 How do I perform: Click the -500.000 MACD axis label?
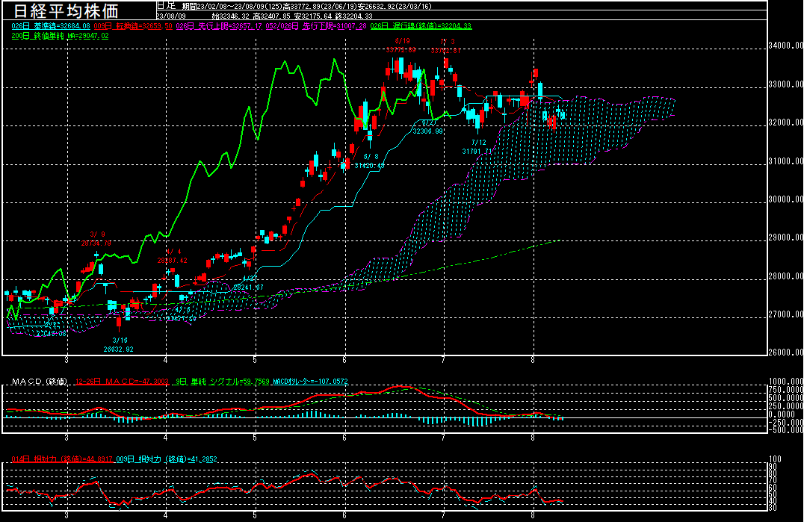pyautogui.click(x=786, y=430)
